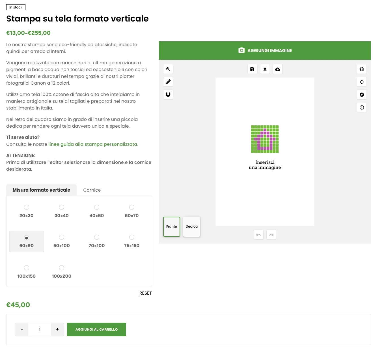
Task: Toggle the magnet snap tool
Action: click(x=168, y=95)
